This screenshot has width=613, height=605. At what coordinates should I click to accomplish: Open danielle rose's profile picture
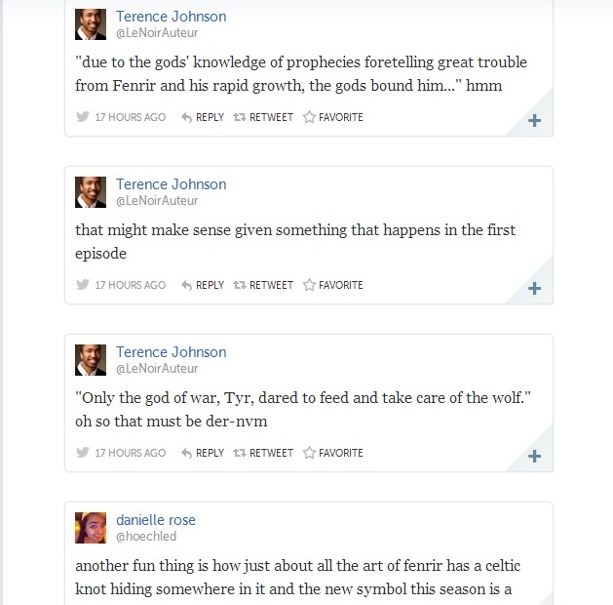pyautogui.click(x=91, y=528)
